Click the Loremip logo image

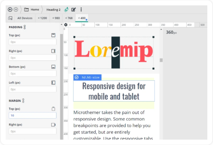tap(114, 53)
